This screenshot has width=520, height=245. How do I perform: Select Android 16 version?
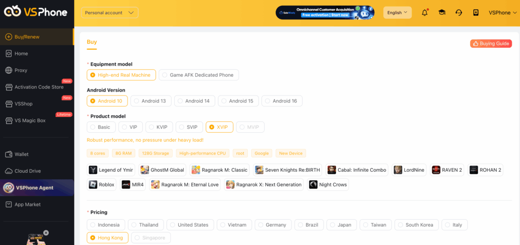[282, 101]
